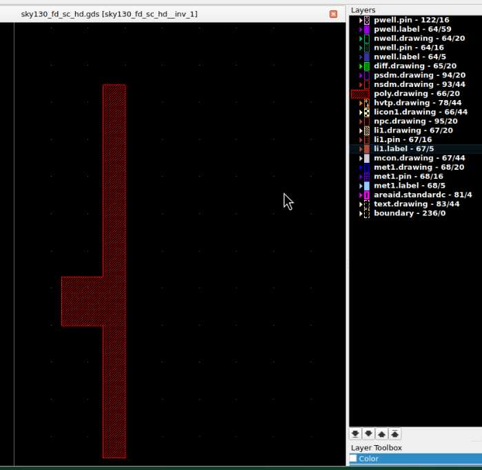Move selected layer down one position

[x=368, y=434]
